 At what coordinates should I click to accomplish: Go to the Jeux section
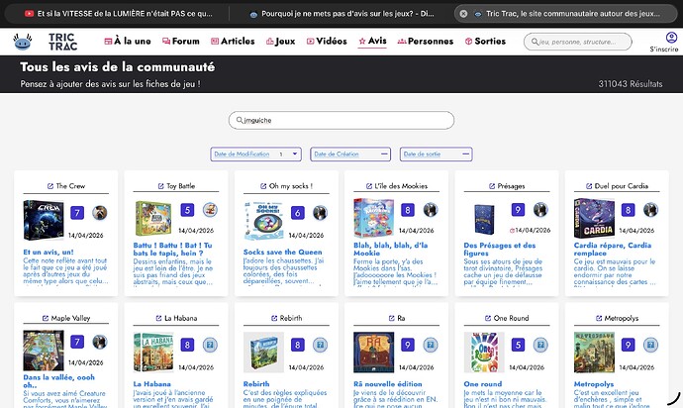pos(281,43)
